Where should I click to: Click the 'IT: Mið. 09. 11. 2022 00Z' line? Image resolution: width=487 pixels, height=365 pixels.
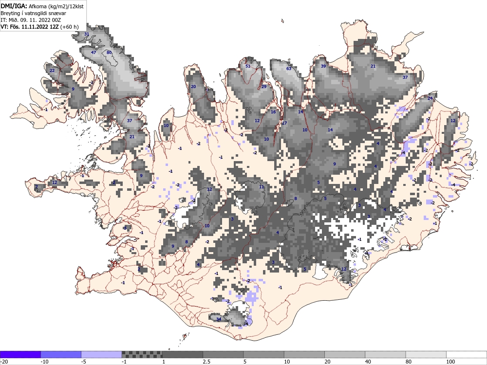coord(31,20)
